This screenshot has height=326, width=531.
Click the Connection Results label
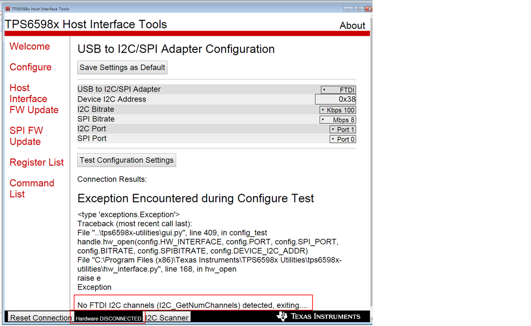pyautogui.click(x=112, y=179)
